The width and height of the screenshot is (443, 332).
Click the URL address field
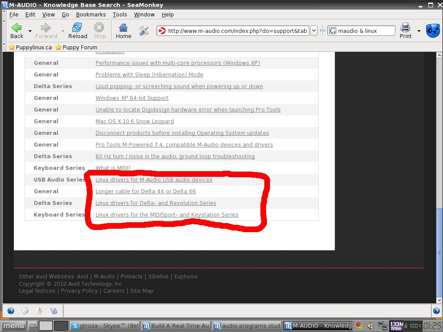click(233, 31)
